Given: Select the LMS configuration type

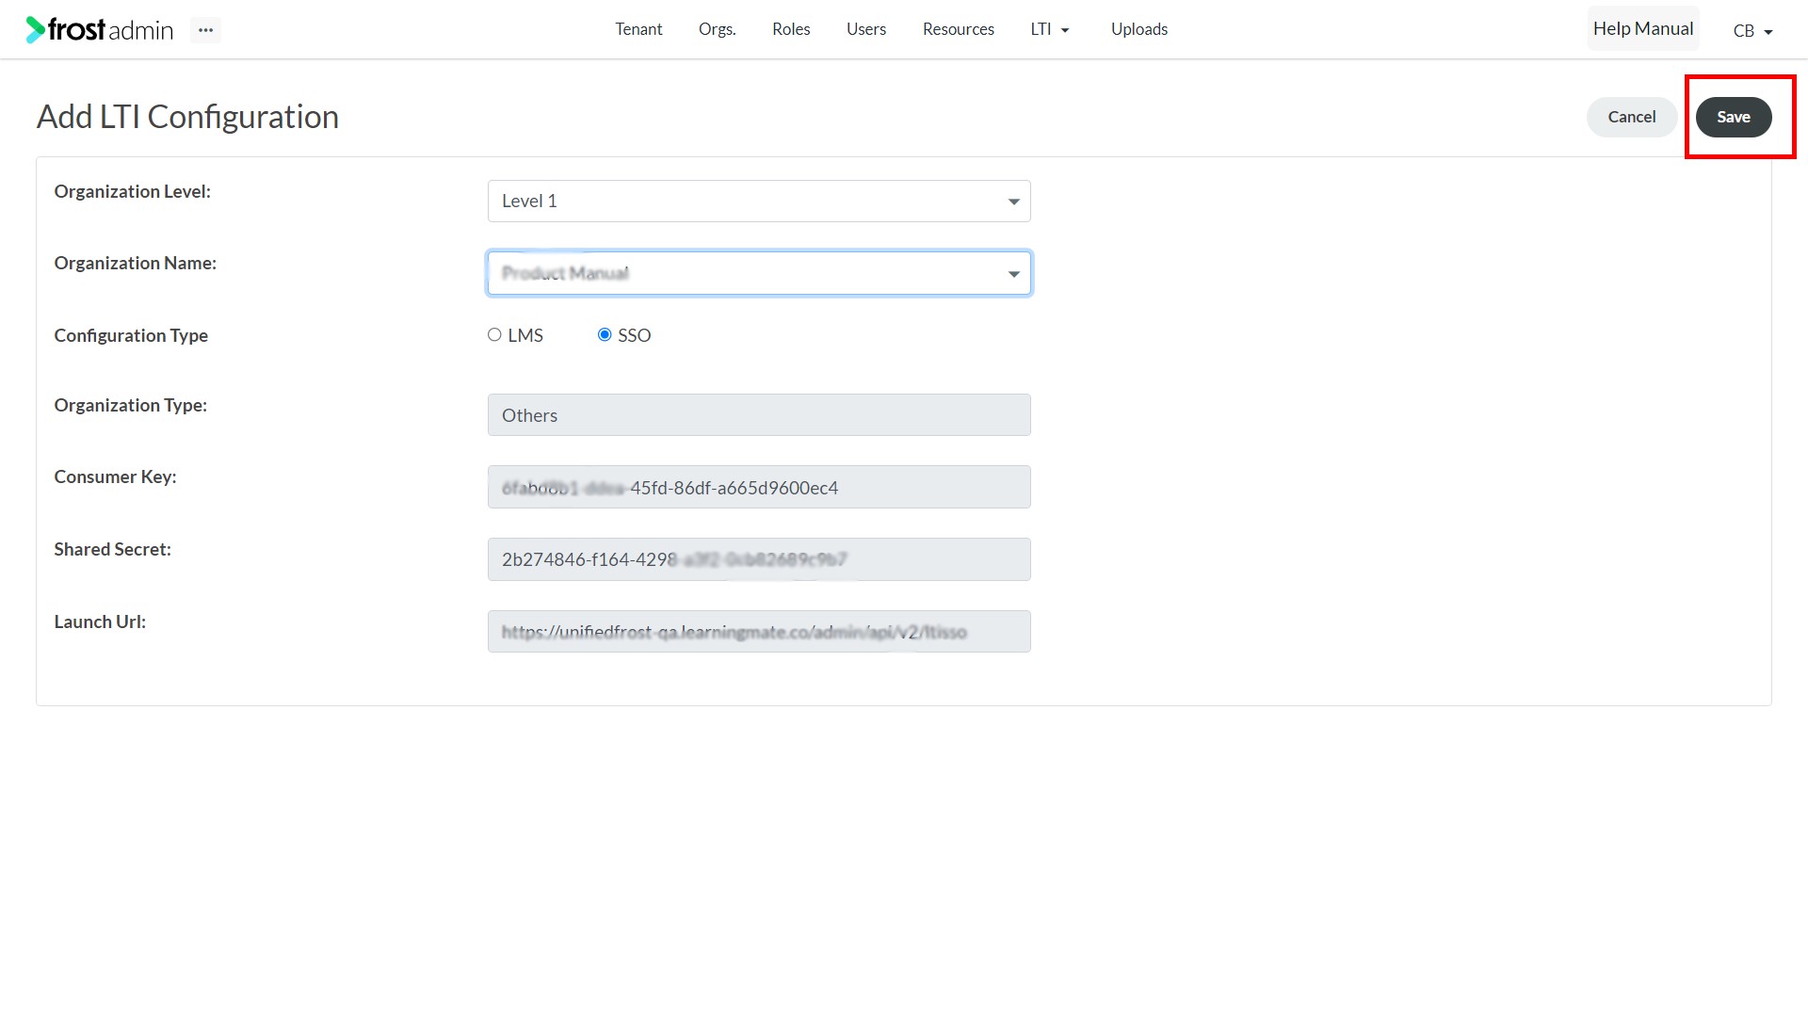Looking at the screenshot, I should pyautogui.click(x=494, y=335).
